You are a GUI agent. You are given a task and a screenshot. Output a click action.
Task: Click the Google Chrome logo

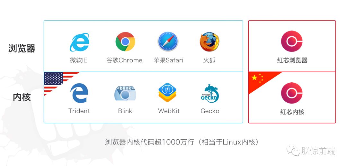125,41
